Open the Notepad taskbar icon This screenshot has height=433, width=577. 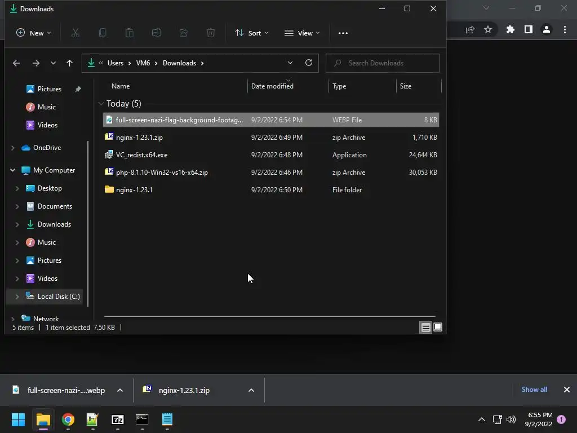pyautogui.click(x=167, y=419)
